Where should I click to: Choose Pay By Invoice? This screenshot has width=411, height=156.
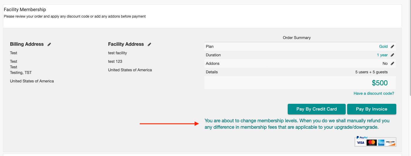click(x=371, y=109)
